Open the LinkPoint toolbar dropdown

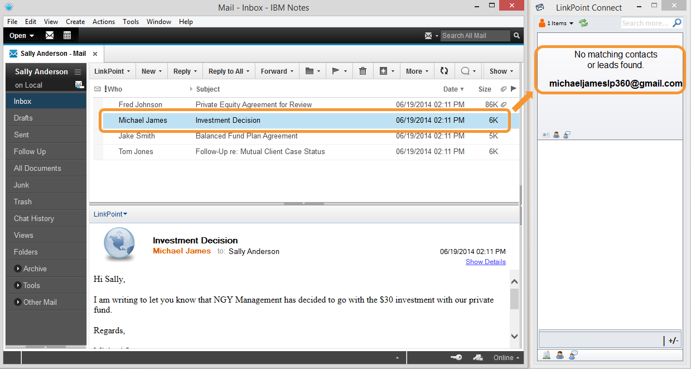(x=112, y=71)
